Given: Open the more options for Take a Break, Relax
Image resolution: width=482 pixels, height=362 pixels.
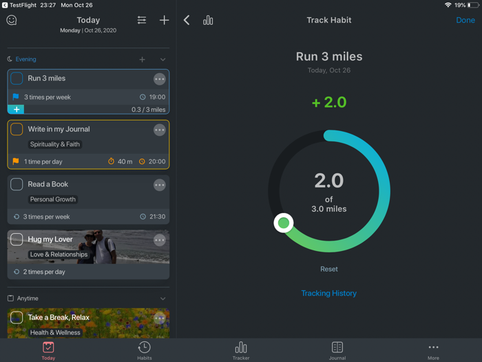Looking at the screenshot, I should pos(160,318).
